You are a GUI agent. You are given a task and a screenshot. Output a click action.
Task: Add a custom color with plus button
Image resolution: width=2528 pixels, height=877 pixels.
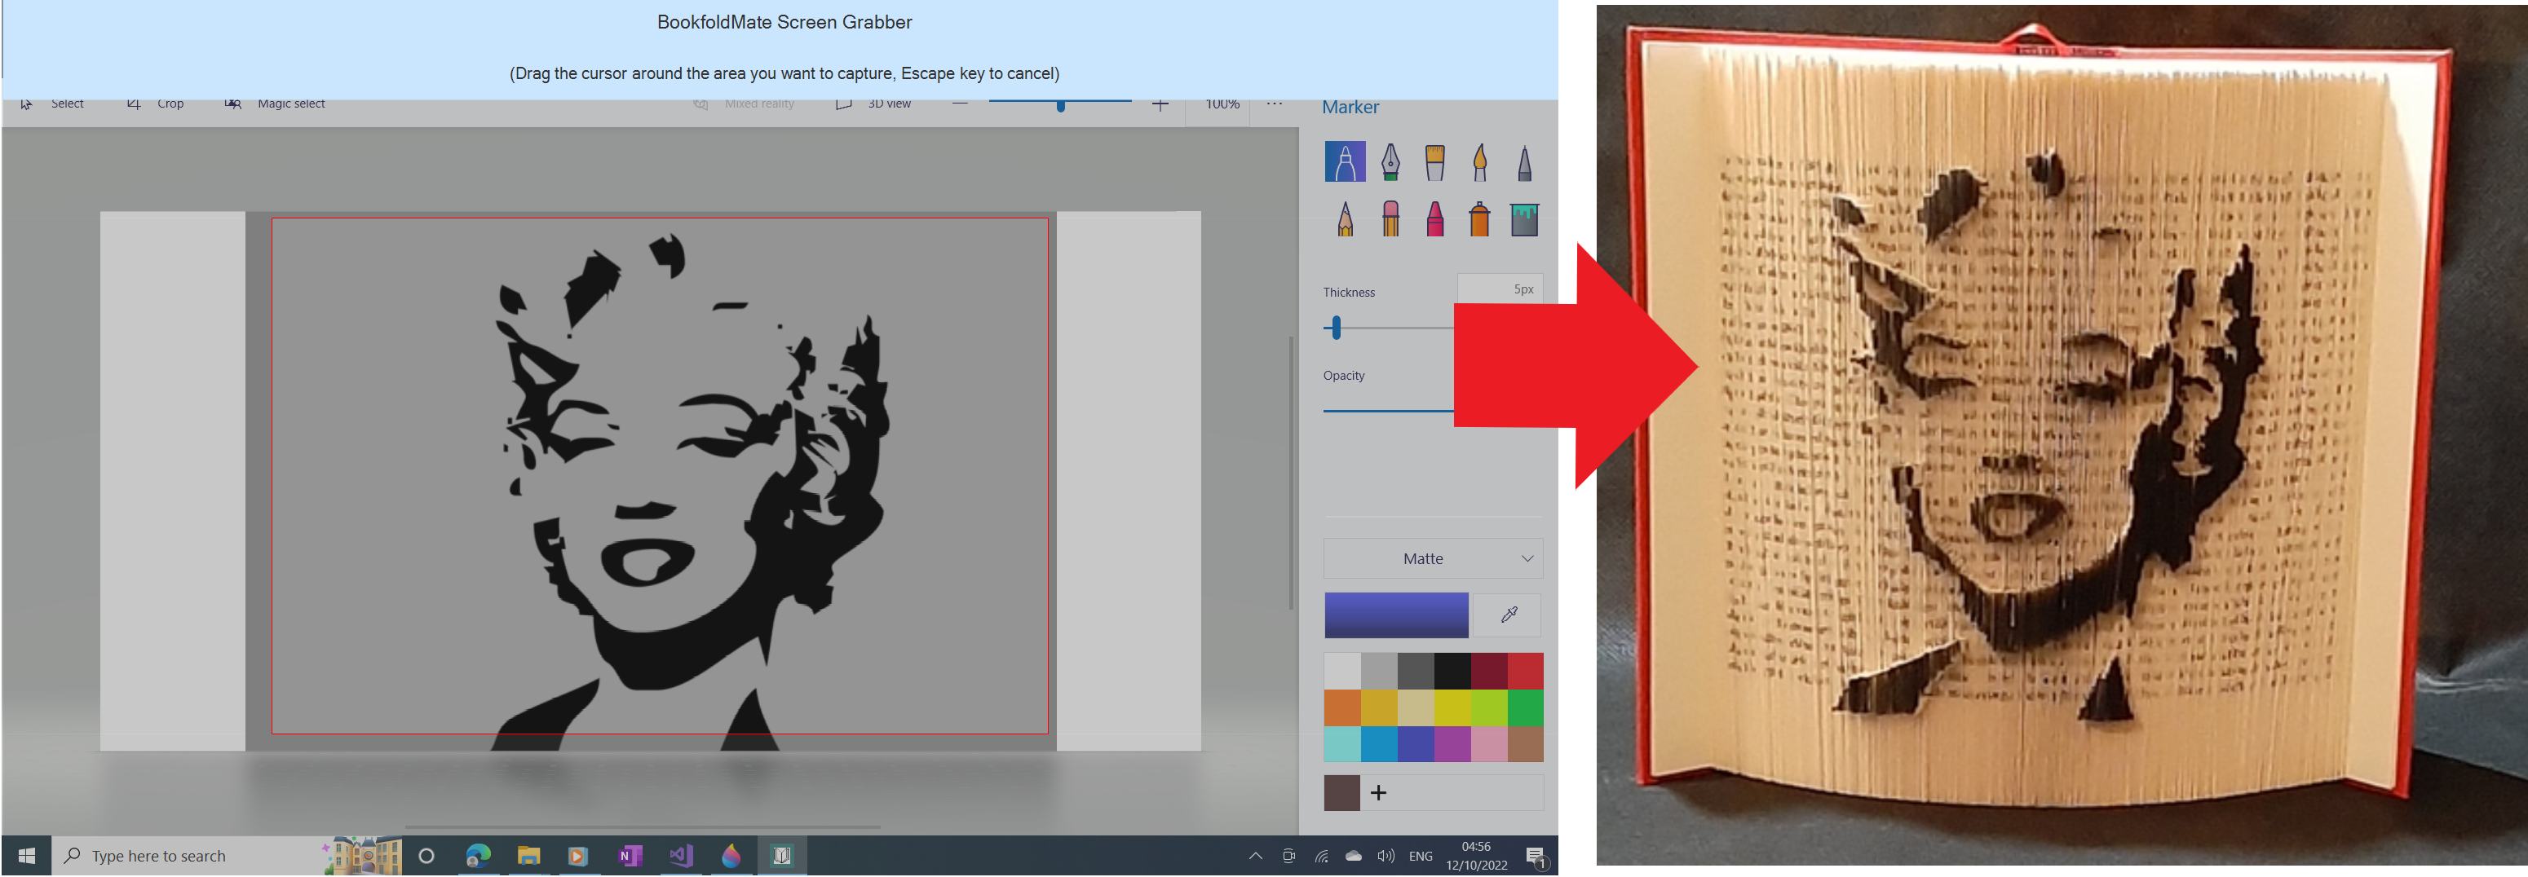click(1378, 791)
